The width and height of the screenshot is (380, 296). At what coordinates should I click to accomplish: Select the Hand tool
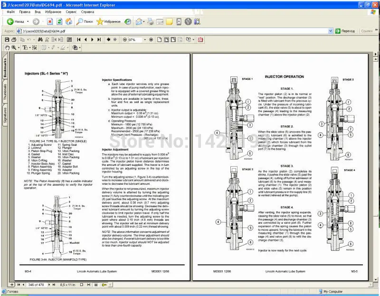7,48
